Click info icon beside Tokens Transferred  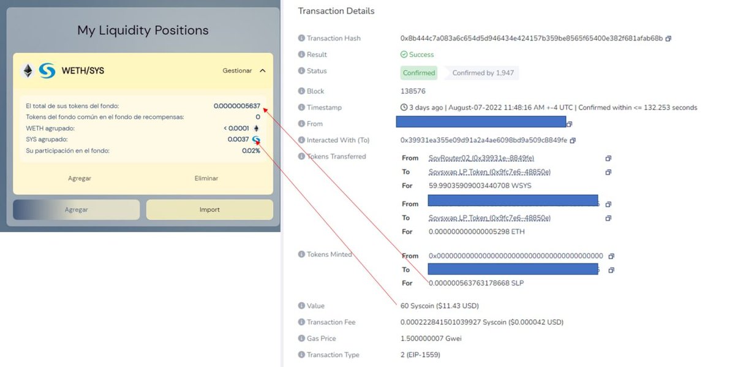(301, 156)
